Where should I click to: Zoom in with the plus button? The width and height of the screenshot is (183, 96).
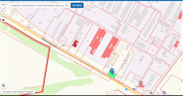click(x=3, y=5)
